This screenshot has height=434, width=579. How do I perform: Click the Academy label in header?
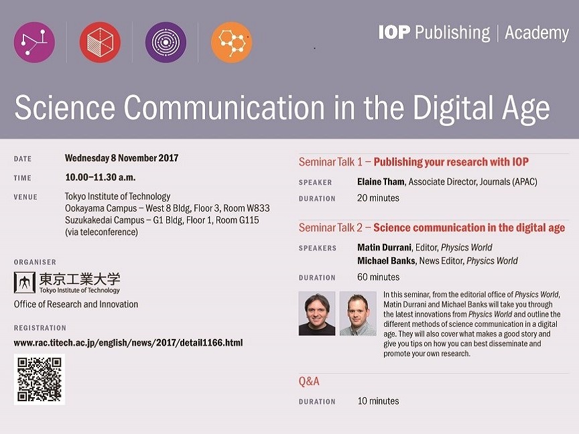[537, 33]
